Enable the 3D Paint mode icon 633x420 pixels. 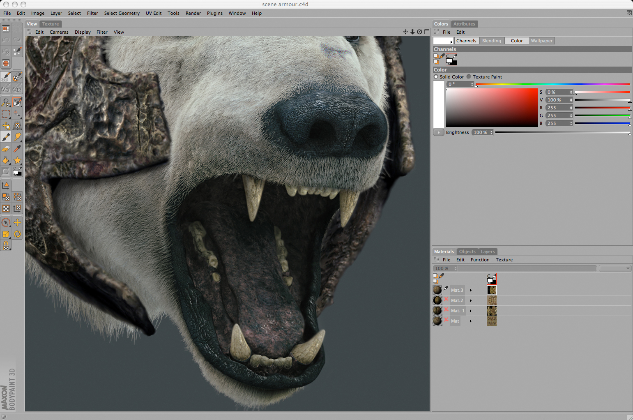click(6, 77)
